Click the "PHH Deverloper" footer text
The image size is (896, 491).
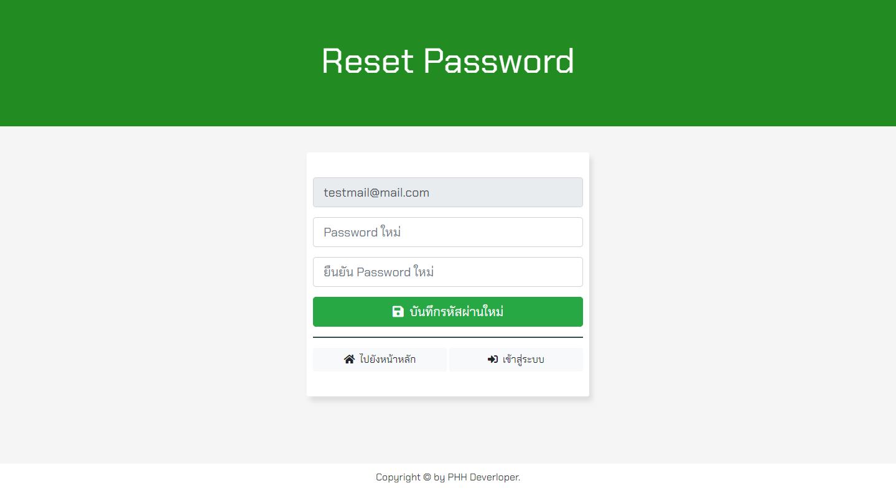tap(483, 477)
